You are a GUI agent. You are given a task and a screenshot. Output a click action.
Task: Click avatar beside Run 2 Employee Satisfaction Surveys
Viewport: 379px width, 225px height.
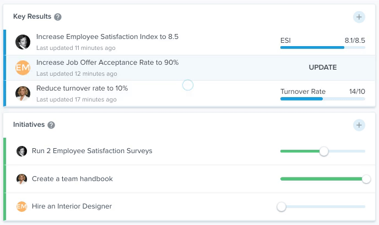coord(21,151)
